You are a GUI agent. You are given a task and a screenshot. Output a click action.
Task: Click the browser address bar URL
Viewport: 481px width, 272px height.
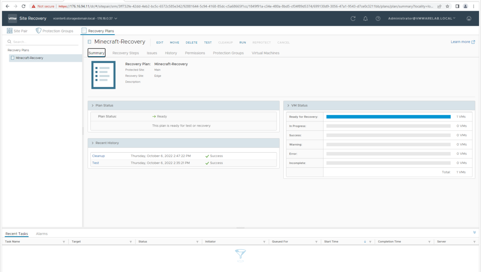245,6
